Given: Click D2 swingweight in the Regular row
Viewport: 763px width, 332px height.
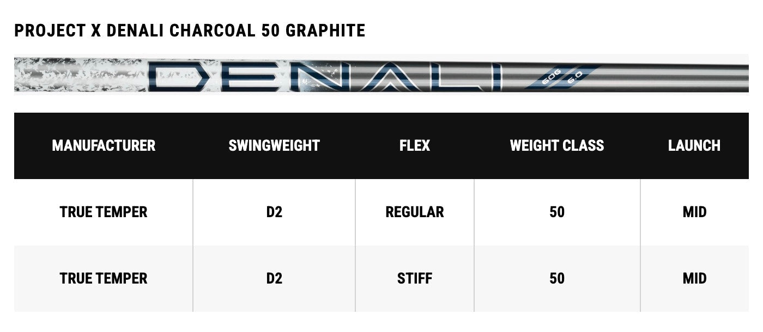Looking at the screenshot, I should click(x=274, y=212).
